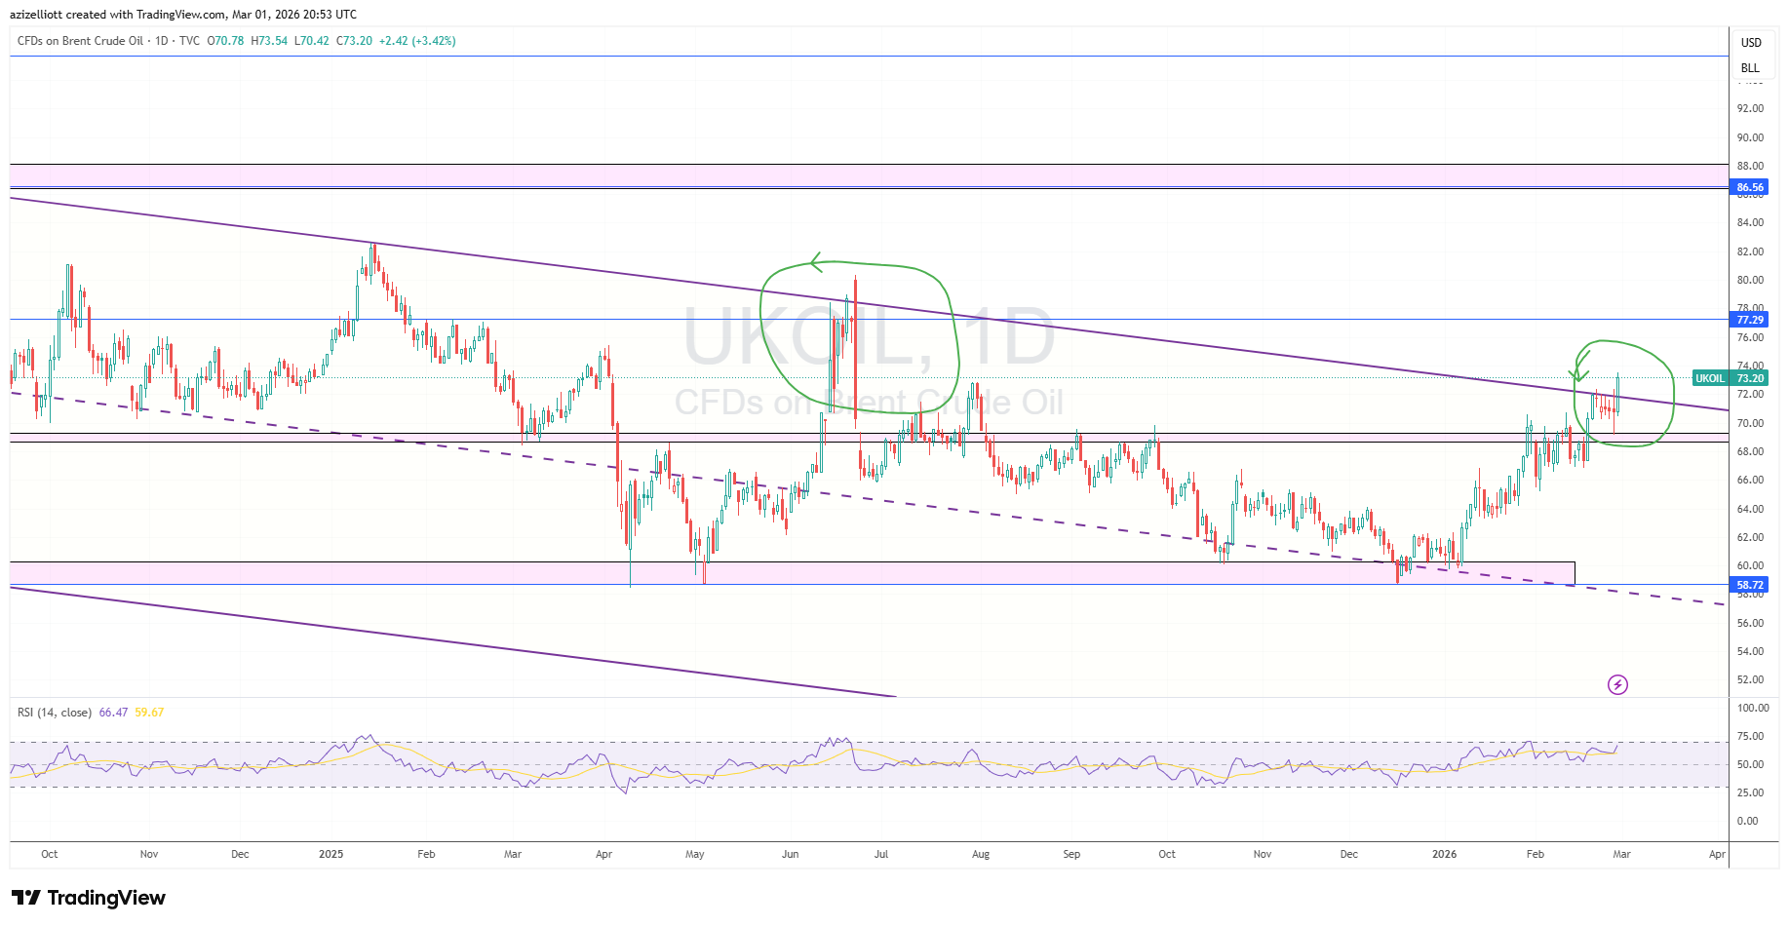Click the May label on time axis

pos(695,854)
